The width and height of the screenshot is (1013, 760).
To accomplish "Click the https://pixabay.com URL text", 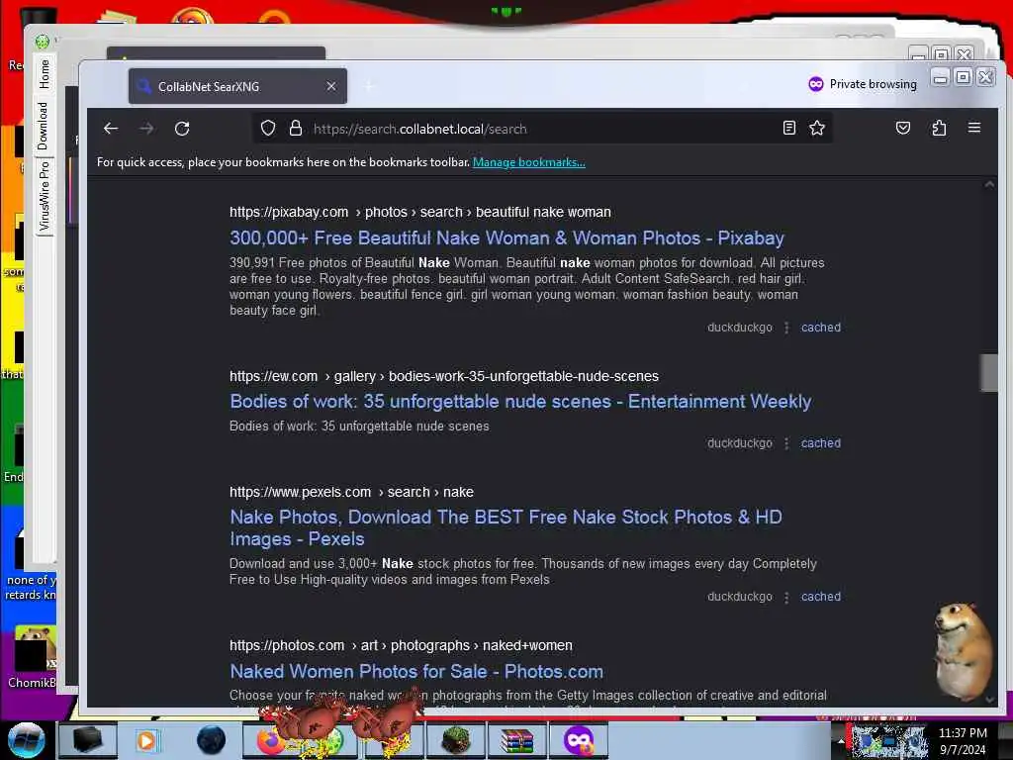I will [289, 212].
